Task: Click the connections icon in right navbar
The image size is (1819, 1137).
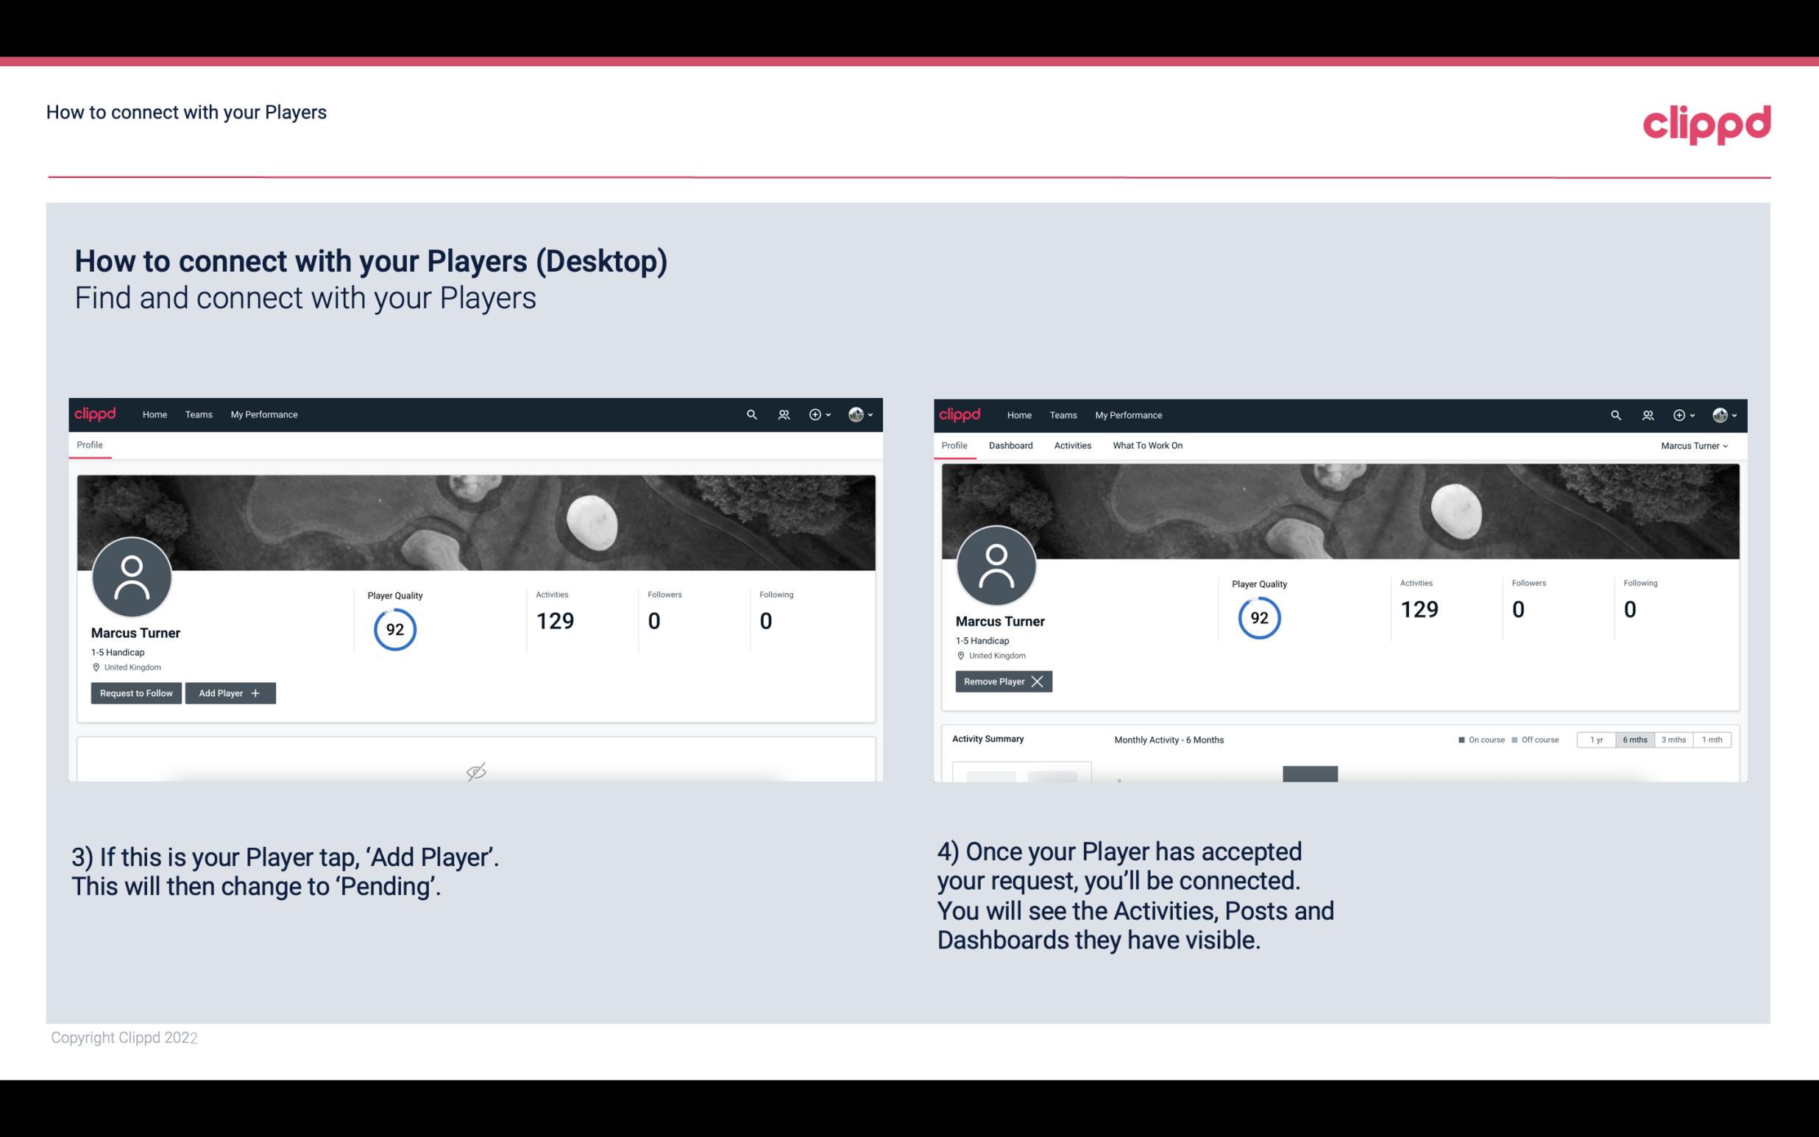Action: (1648, 415)
